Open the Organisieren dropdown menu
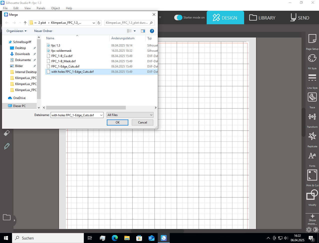 (16, 31)
